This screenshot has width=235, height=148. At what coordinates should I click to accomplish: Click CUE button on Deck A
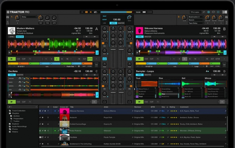coord(18,59)
